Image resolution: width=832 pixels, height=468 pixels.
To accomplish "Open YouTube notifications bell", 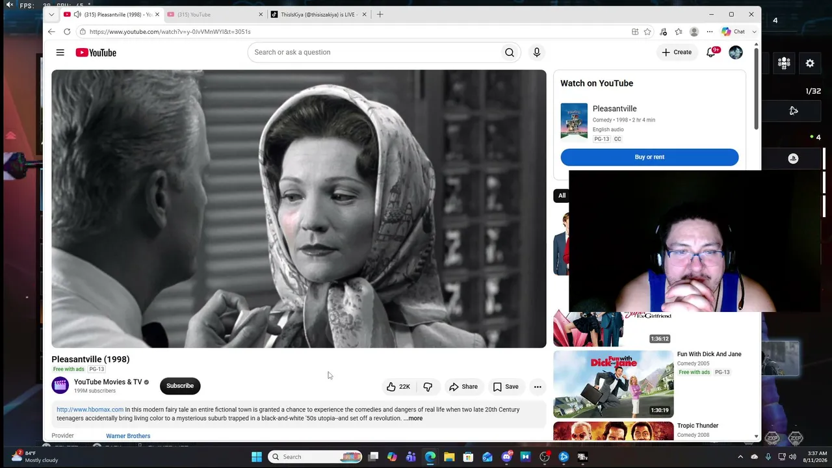I will [711, 52].
